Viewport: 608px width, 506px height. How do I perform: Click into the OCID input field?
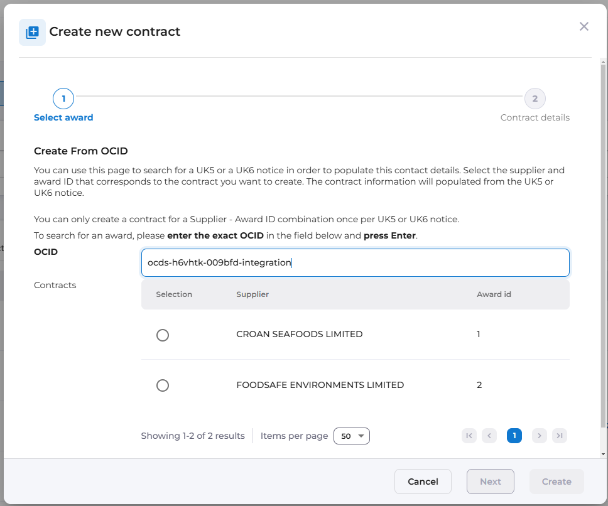355,263
